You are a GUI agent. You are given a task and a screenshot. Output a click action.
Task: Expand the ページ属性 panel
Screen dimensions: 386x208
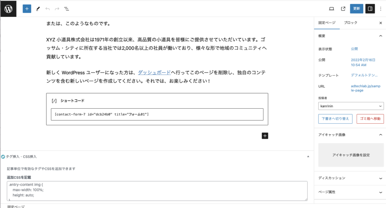click(x=380, y=192)
